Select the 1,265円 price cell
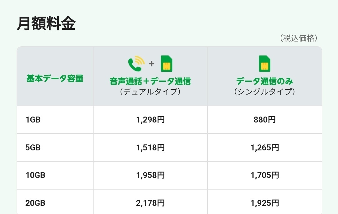338x214 pixels. [x=264, y=148]
